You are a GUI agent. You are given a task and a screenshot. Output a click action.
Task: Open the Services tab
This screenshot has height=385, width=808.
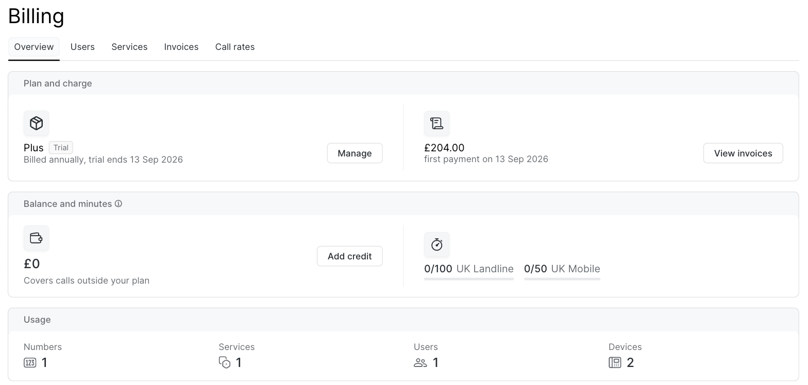129,47
